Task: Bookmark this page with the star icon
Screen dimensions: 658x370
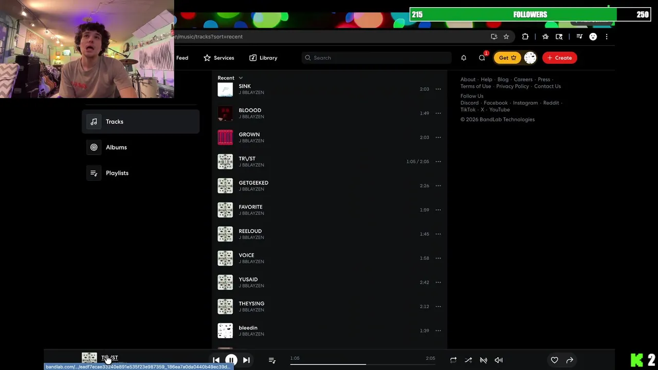Action: click(506, 37)
